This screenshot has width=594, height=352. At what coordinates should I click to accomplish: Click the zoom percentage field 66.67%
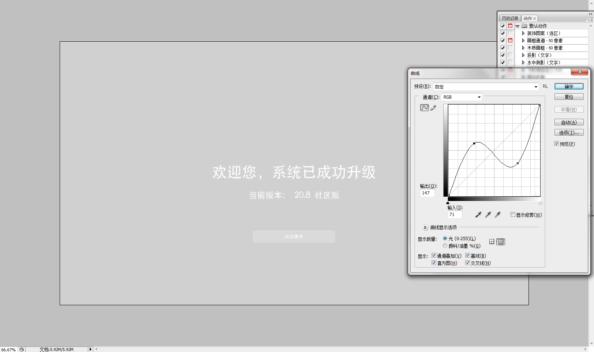click(8, 350)
